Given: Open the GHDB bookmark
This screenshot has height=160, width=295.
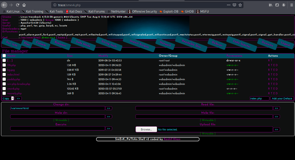Looking at the screenshot, I should point(188,11).
